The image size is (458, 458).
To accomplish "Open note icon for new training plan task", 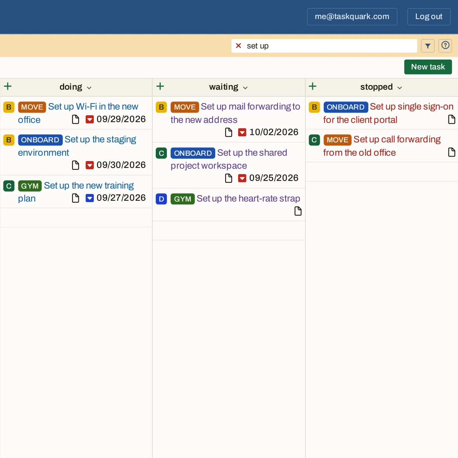I will tap(76, 198).
